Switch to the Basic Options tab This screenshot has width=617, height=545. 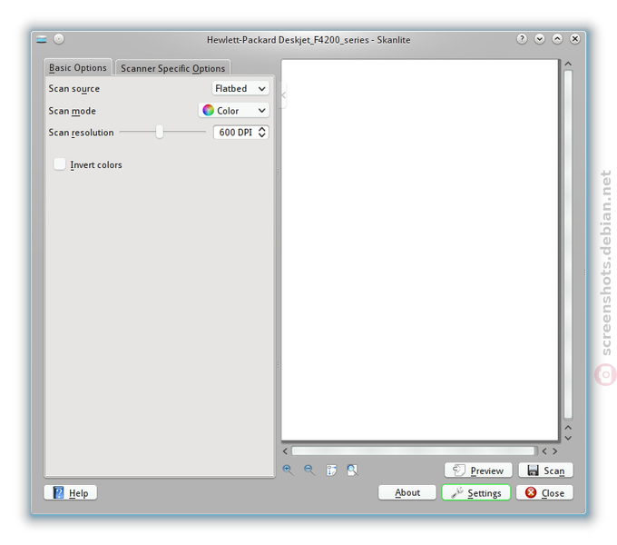coord(78,68)
